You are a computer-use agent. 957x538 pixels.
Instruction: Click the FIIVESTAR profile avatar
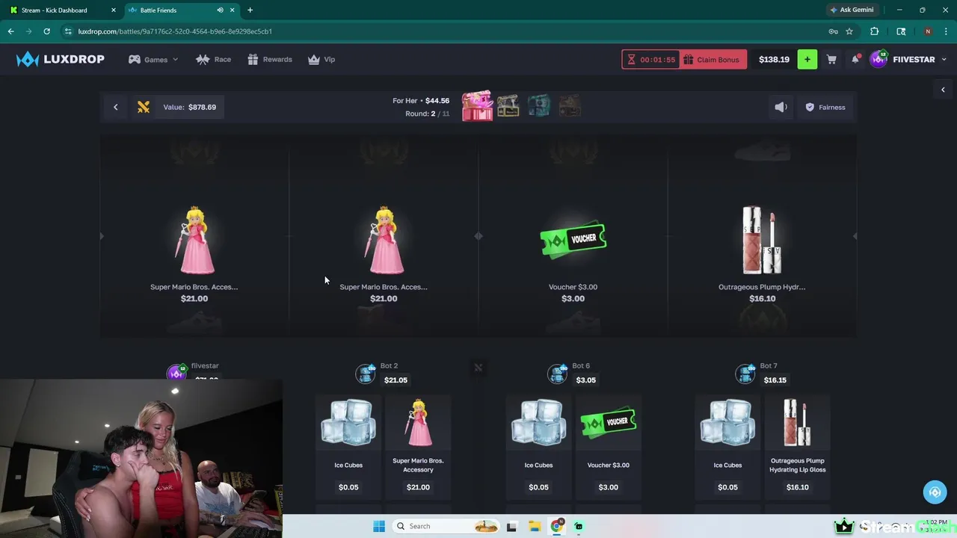tap(878, 59)
